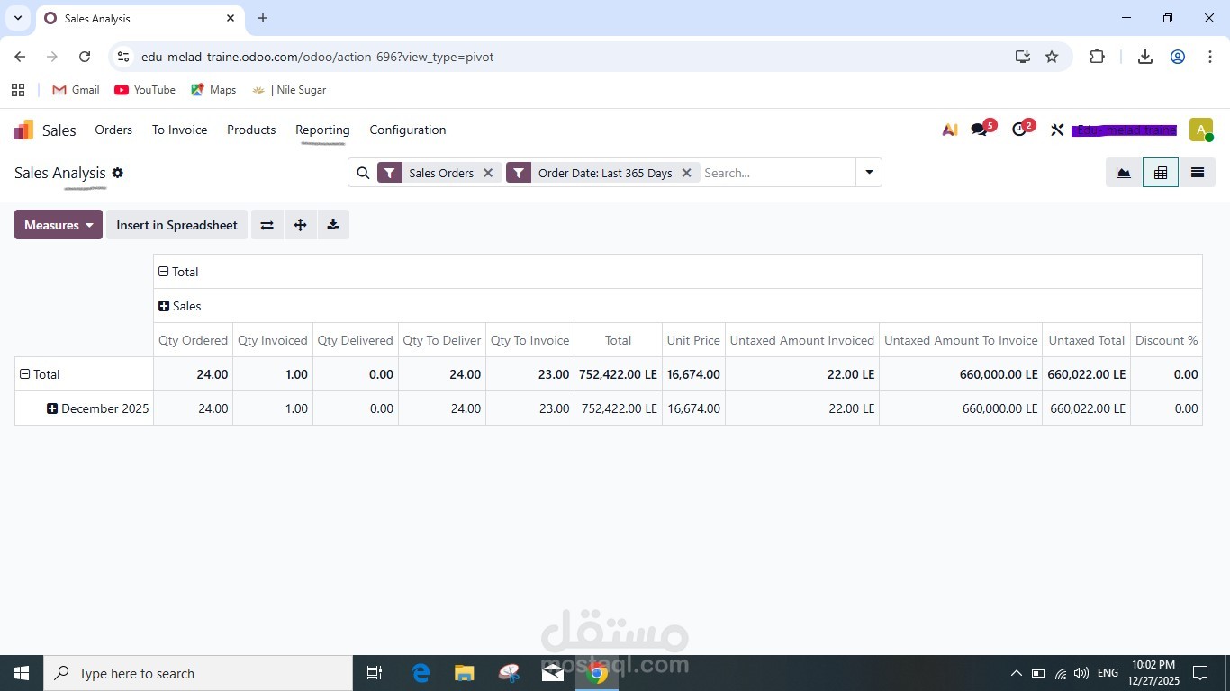This screenshot has width=1230, height=691.
Task: Open the To Invoice menu
Action: click(x=179, y=130)
